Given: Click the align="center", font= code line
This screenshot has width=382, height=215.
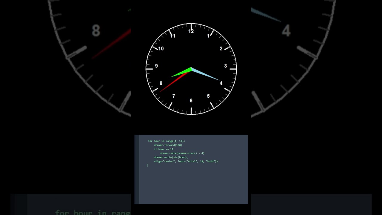Looking at the screenshot, I should [186, 161].
